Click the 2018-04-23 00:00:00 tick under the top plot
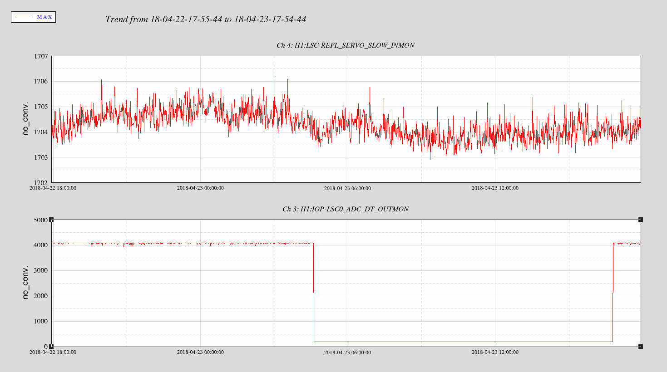This screenshot has height=372, width=667. point(200,188)
